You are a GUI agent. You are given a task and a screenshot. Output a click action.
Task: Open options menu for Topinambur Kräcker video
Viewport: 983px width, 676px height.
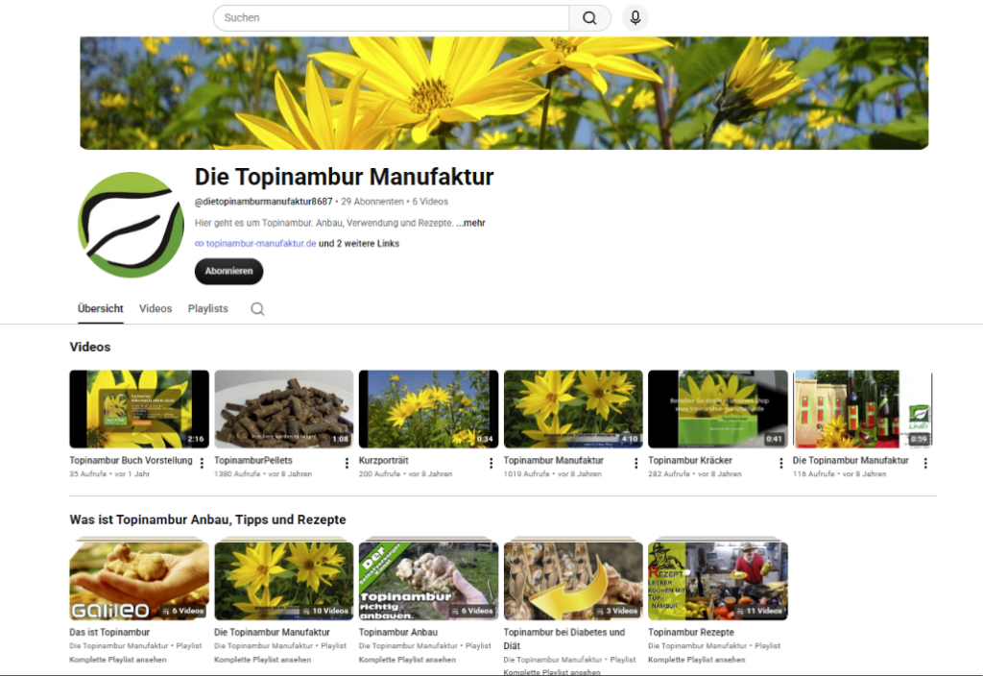coord(780,463)
